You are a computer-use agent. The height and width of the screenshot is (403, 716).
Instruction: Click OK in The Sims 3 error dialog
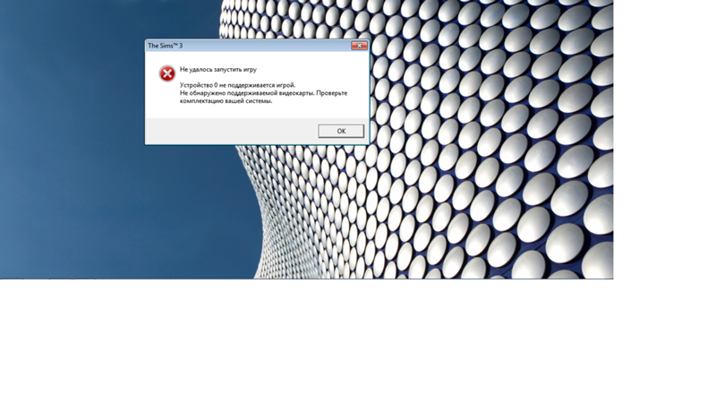(x=341, y=131)
